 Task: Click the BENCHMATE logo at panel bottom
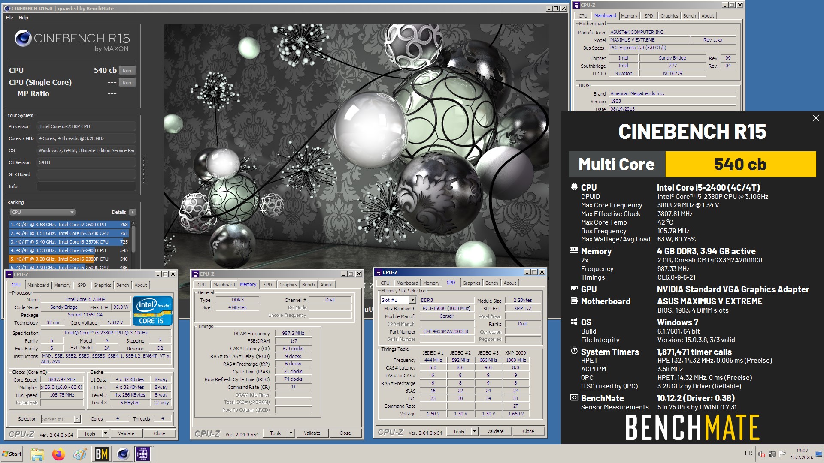(692, 427)
